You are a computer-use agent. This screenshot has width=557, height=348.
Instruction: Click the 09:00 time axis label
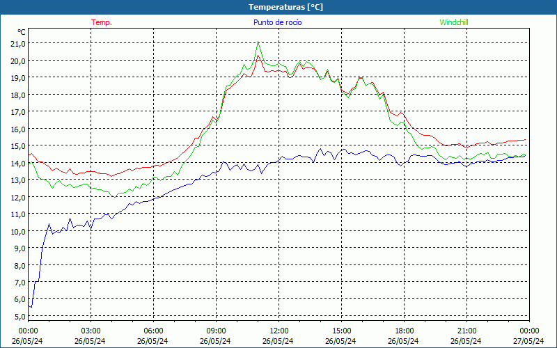pyautogui.click(x=216, y=331)
